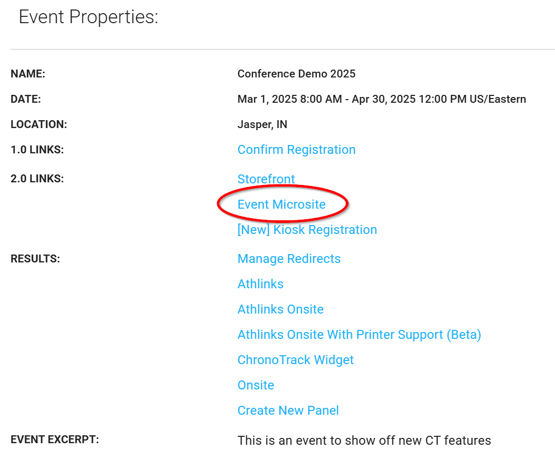The height and width of the screenshot is (459, 555).
Task: Open the Confirm Registration link
Action: pyautogui.click(x=296, y=150)
